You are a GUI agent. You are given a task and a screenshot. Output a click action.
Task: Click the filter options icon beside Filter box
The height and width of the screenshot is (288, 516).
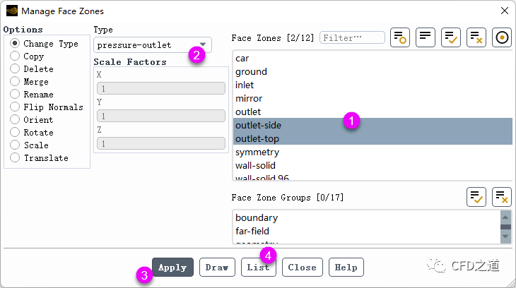(401, 37)
